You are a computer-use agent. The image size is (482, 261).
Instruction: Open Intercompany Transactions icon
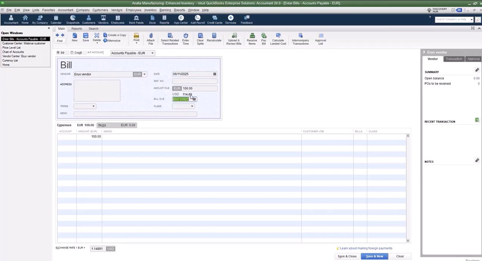301,36
